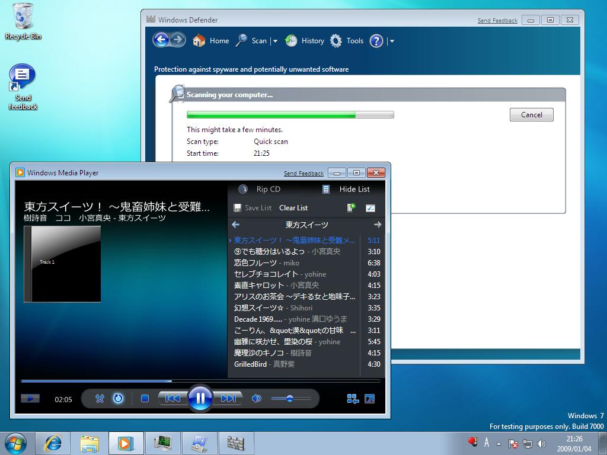Select track こーりん lasting 3:11
607x455 pixels.
(306, 331)
